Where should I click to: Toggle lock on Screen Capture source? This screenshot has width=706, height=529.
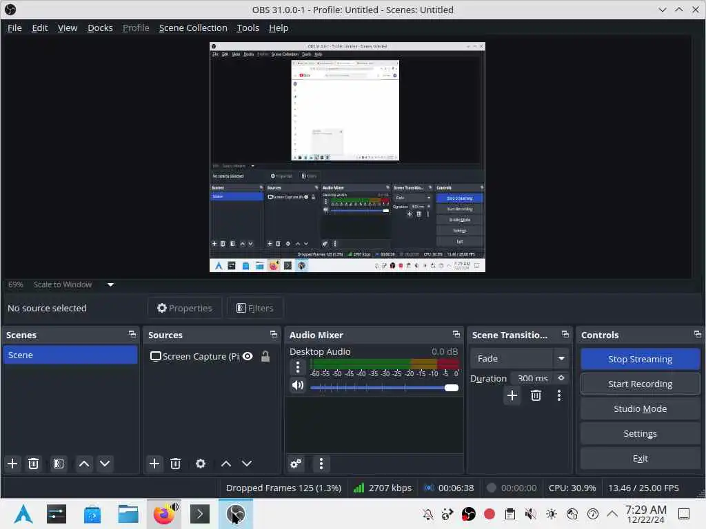pyautogui.click(x=265, y=356)
